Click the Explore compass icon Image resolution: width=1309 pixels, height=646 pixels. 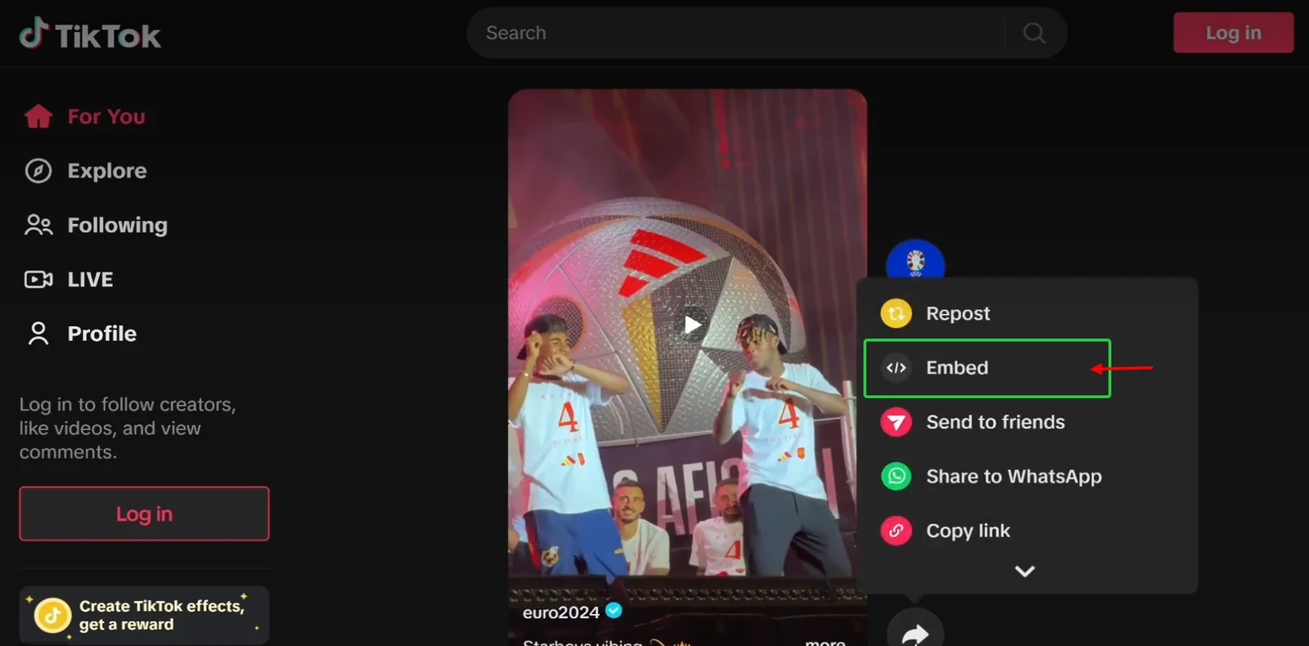click(38, 171)
